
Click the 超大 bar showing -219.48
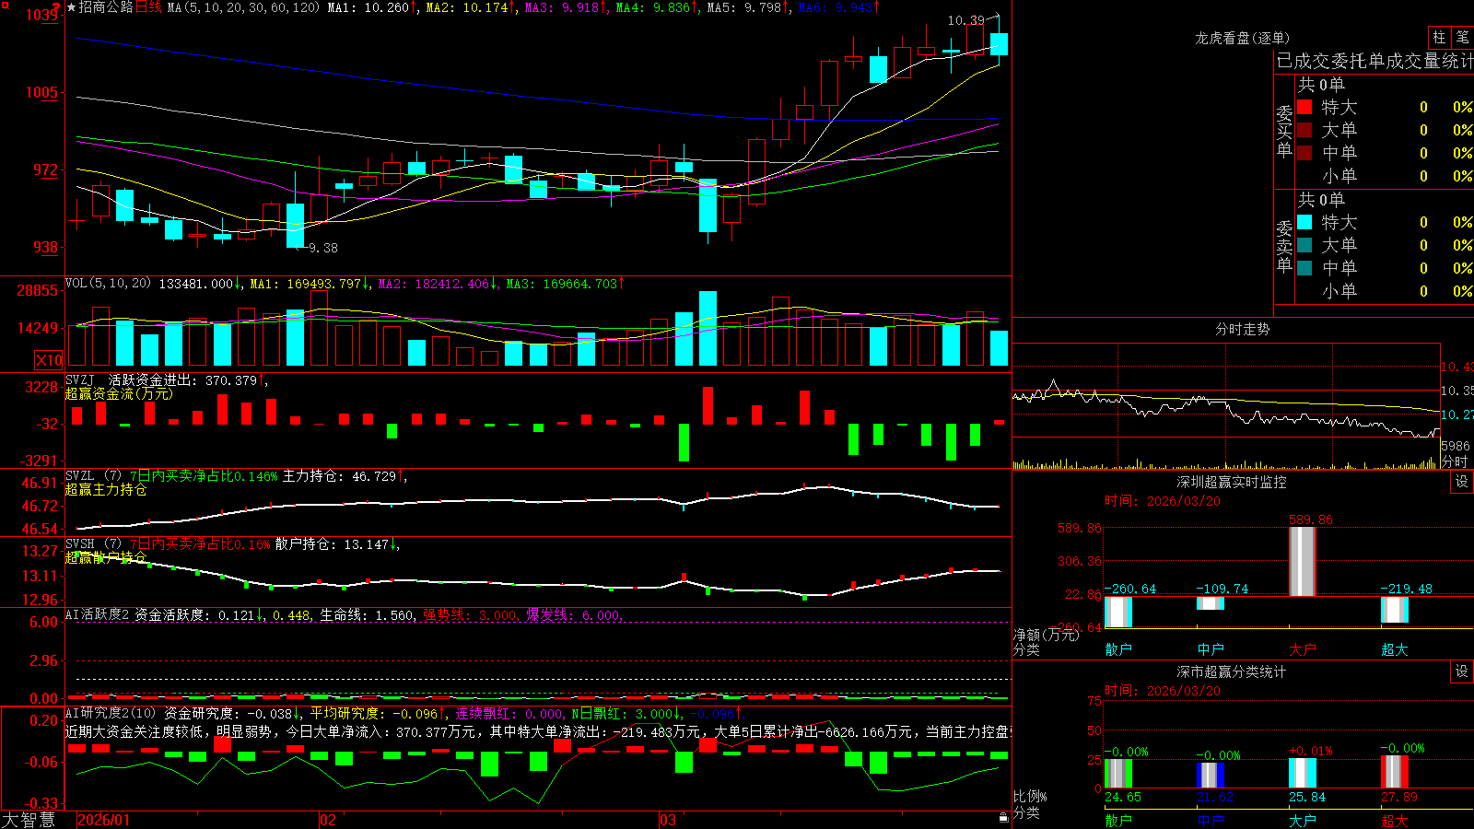coord(1395,609)
